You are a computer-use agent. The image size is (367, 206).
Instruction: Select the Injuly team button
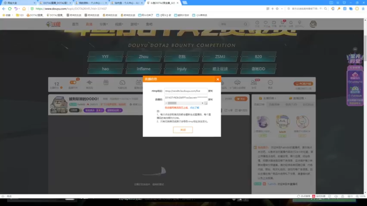point(182,69)
